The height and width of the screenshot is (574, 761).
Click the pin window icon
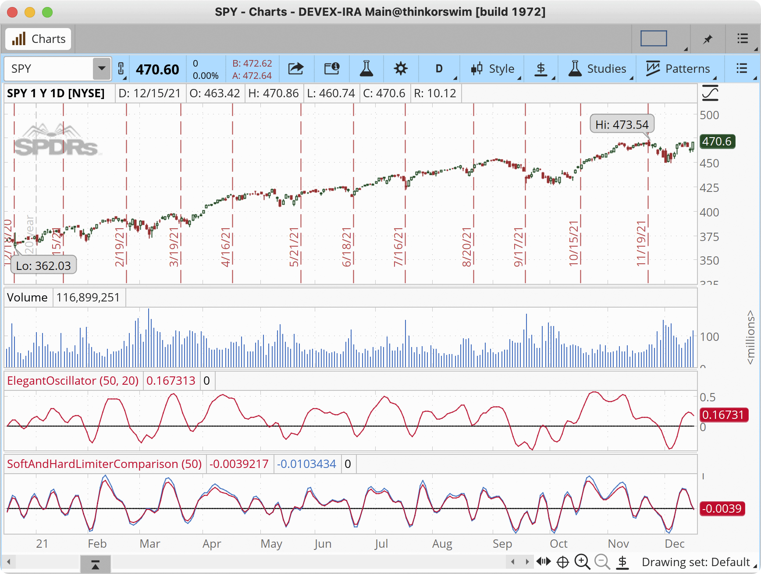tap(708, 39)
